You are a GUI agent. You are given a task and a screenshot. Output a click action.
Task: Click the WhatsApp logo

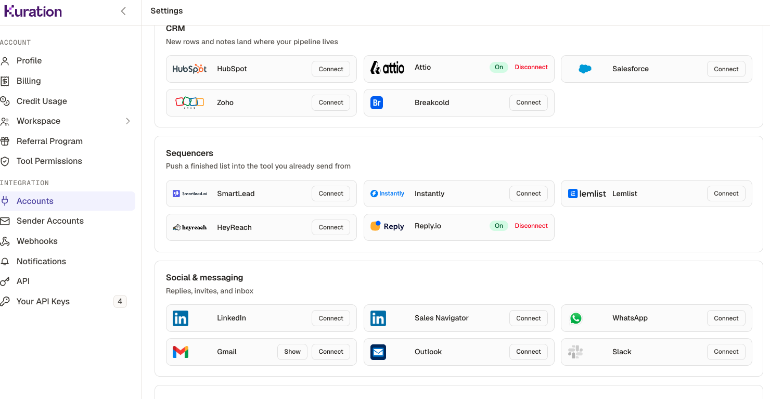pos(575,318)
